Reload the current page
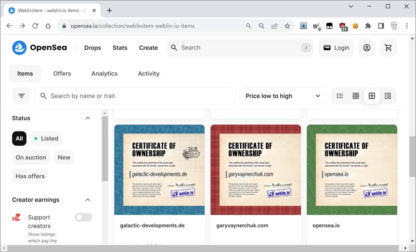This screenshot has height=252, width=416. pos(35,25)
